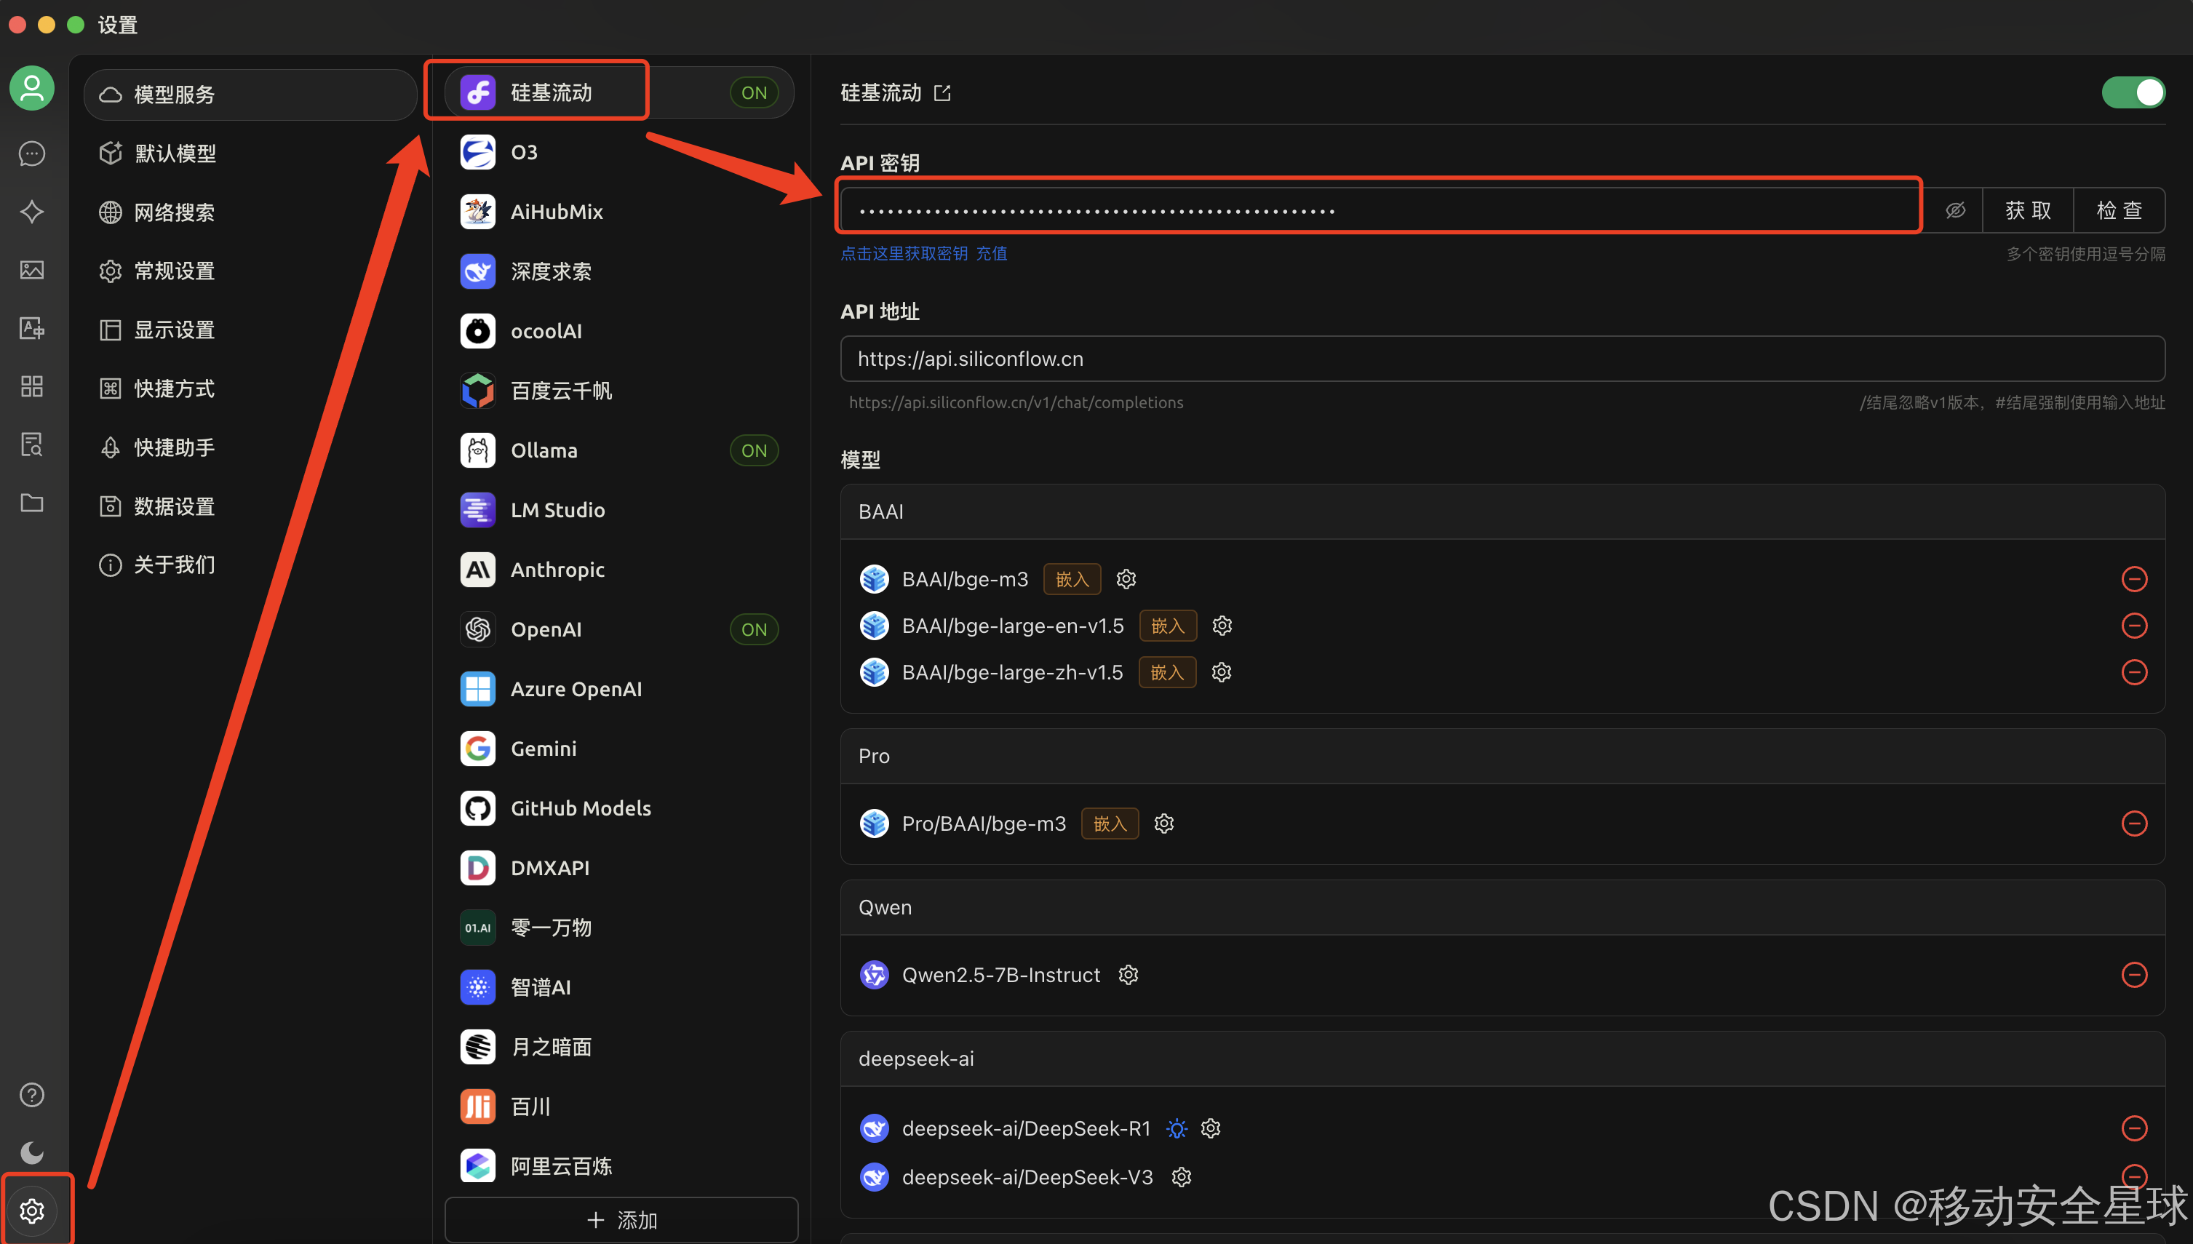Click the 点击这里获取密钥 link
Screen dimensions: 2193x1244
(904, 254)
